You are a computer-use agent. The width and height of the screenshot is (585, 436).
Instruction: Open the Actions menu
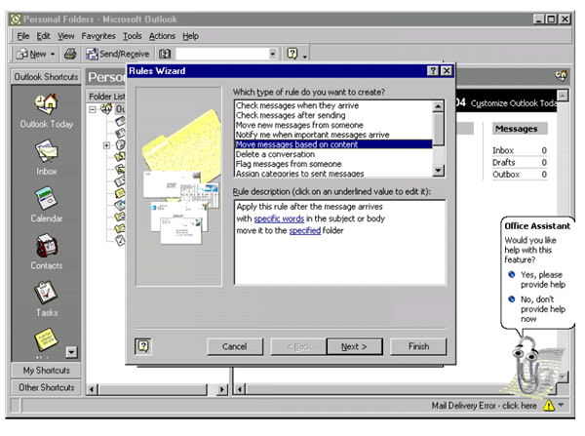point(162,36)
